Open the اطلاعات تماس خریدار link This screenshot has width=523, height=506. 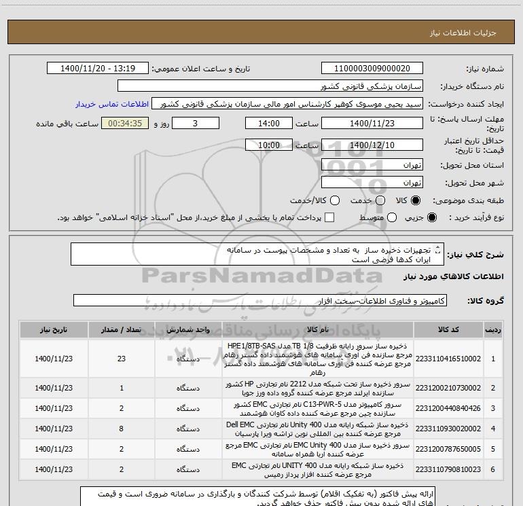click(112, 104)
